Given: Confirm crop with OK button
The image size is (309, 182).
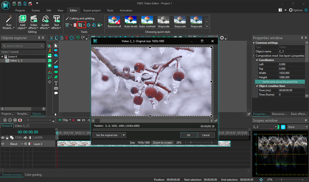Looking at the screenshot, I should [188, 135].
